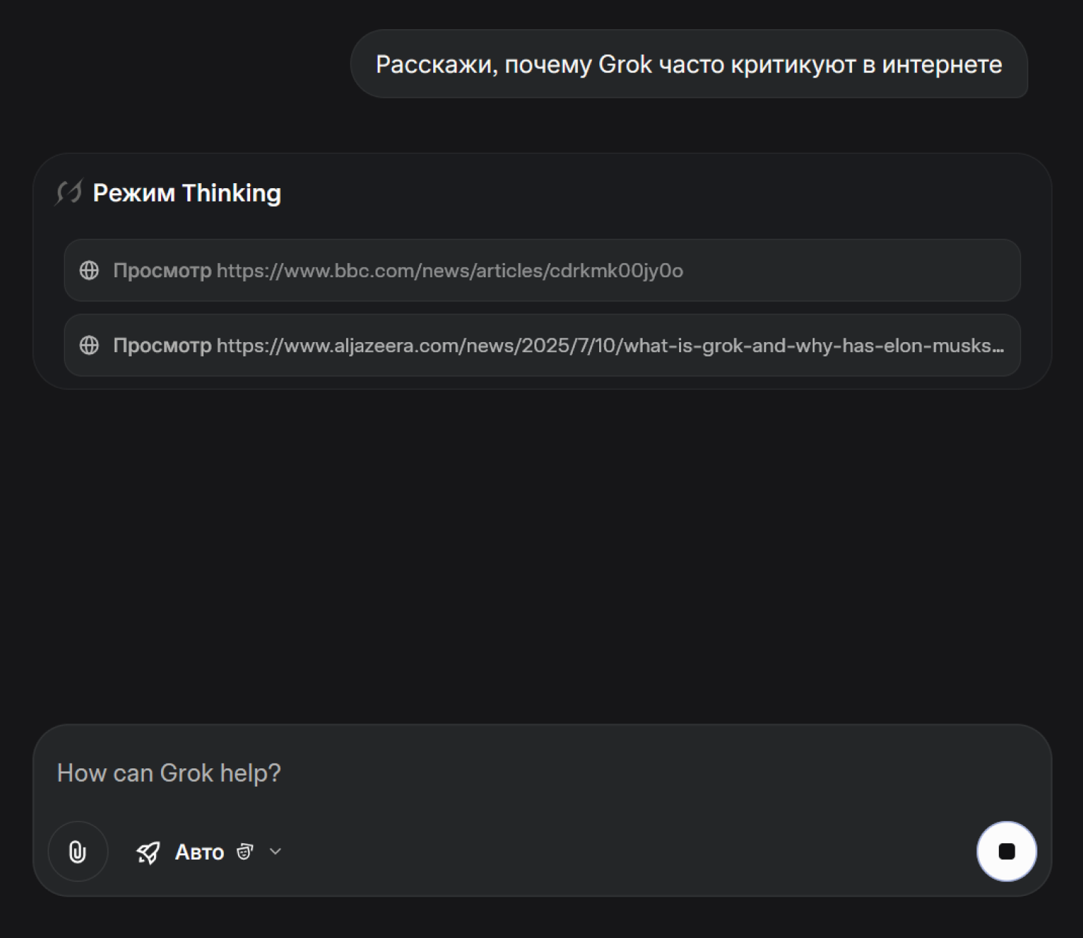Open the Авто model mode selector
Screen dimensions: 1083x938
(x=199, y=852)
